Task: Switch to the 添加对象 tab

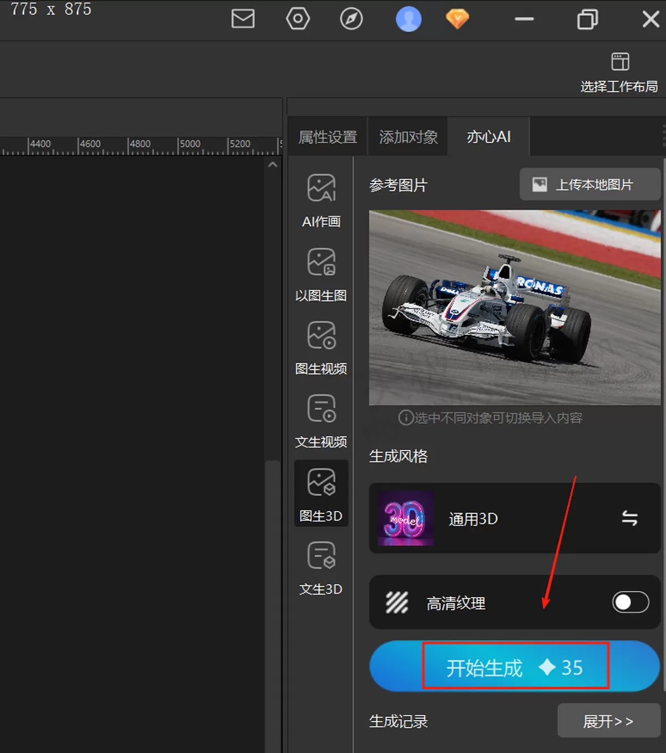Action: tap(408, 137)
